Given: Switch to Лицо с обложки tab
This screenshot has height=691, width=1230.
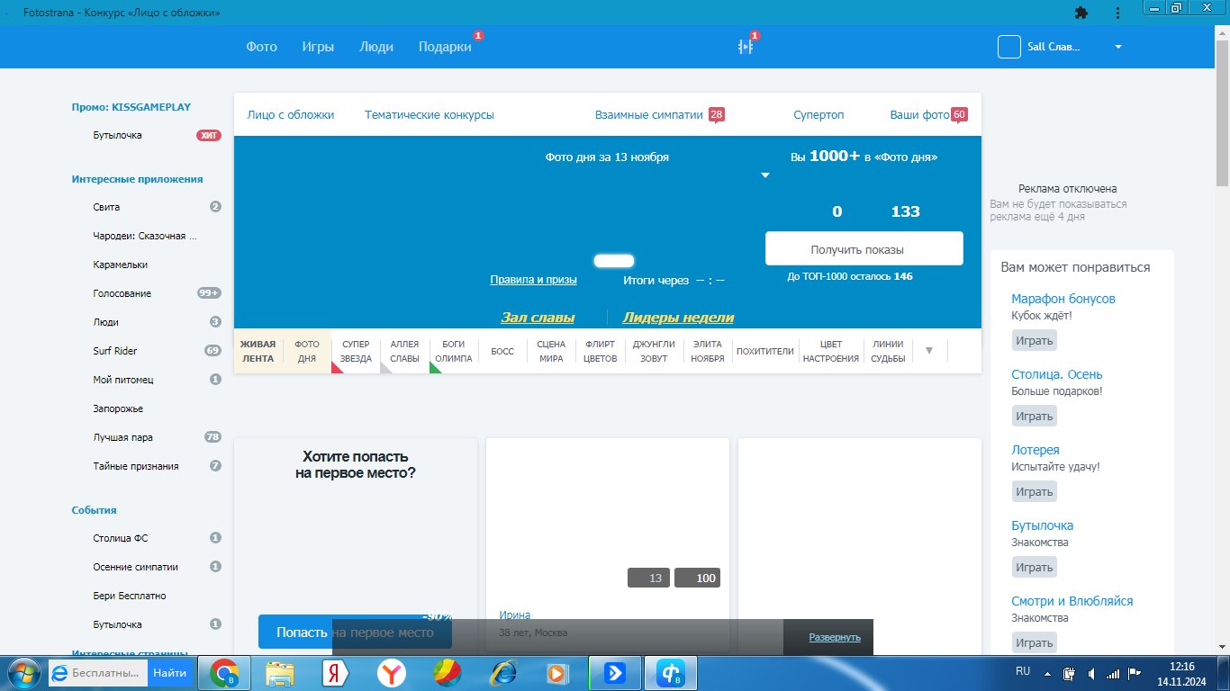Looking at the screenshot, I should click(291, 115).
